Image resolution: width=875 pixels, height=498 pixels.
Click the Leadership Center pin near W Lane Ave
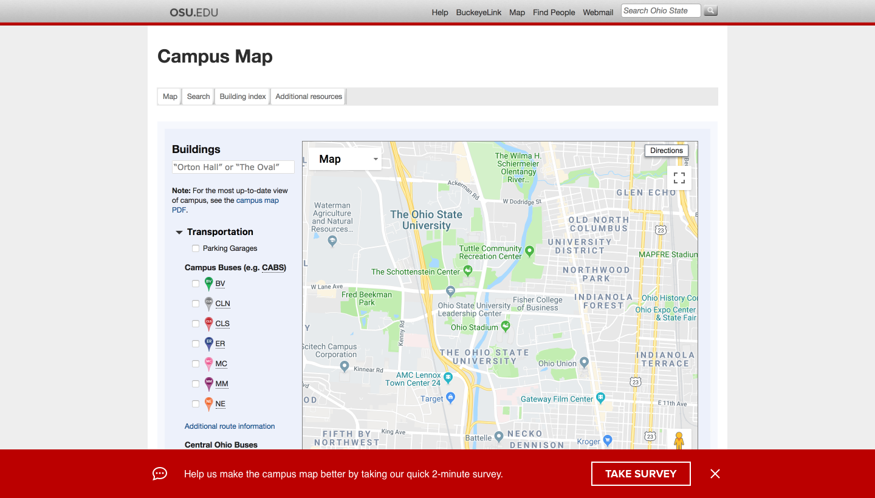pos(450,291)
